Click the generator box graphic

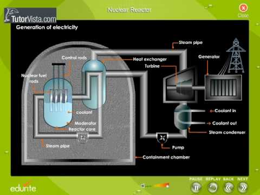[223, 88]
